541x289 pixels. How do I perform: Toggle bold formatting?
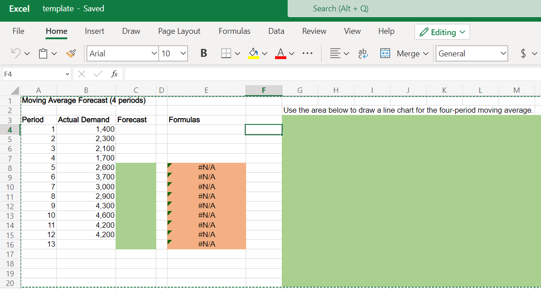coord(203,53)
